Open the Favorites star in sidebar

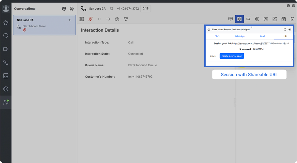click(6, 23)
